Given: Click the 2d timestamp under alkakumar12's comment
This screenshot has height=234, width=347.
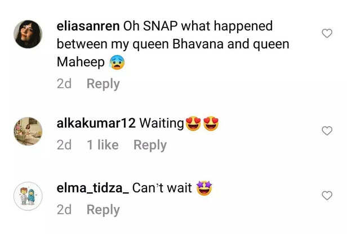Looking at the screenshot, I should point(64,145).
